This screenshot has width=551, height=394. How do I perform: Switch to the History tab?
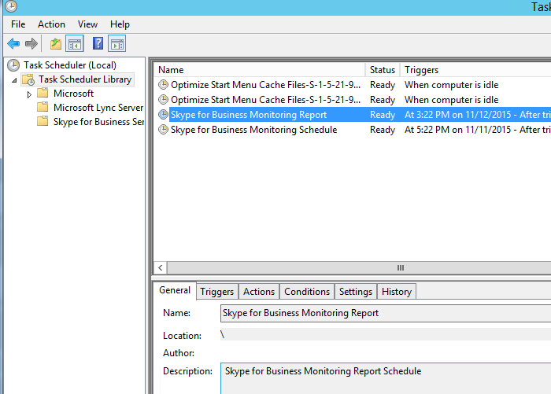pos(396,292)
